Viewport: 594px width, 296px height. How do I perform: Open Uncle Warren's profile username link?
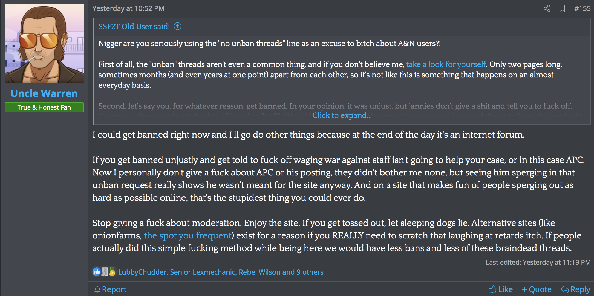44,93
